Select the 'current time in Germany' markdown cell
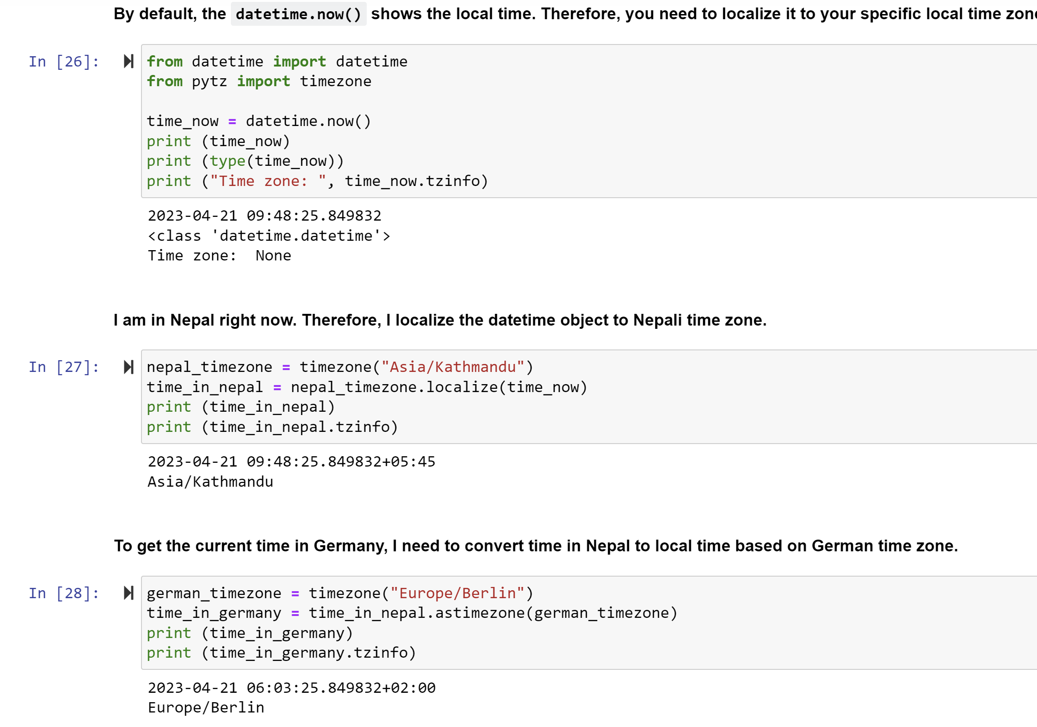1037x727 pixels. [x=535, y=546]
